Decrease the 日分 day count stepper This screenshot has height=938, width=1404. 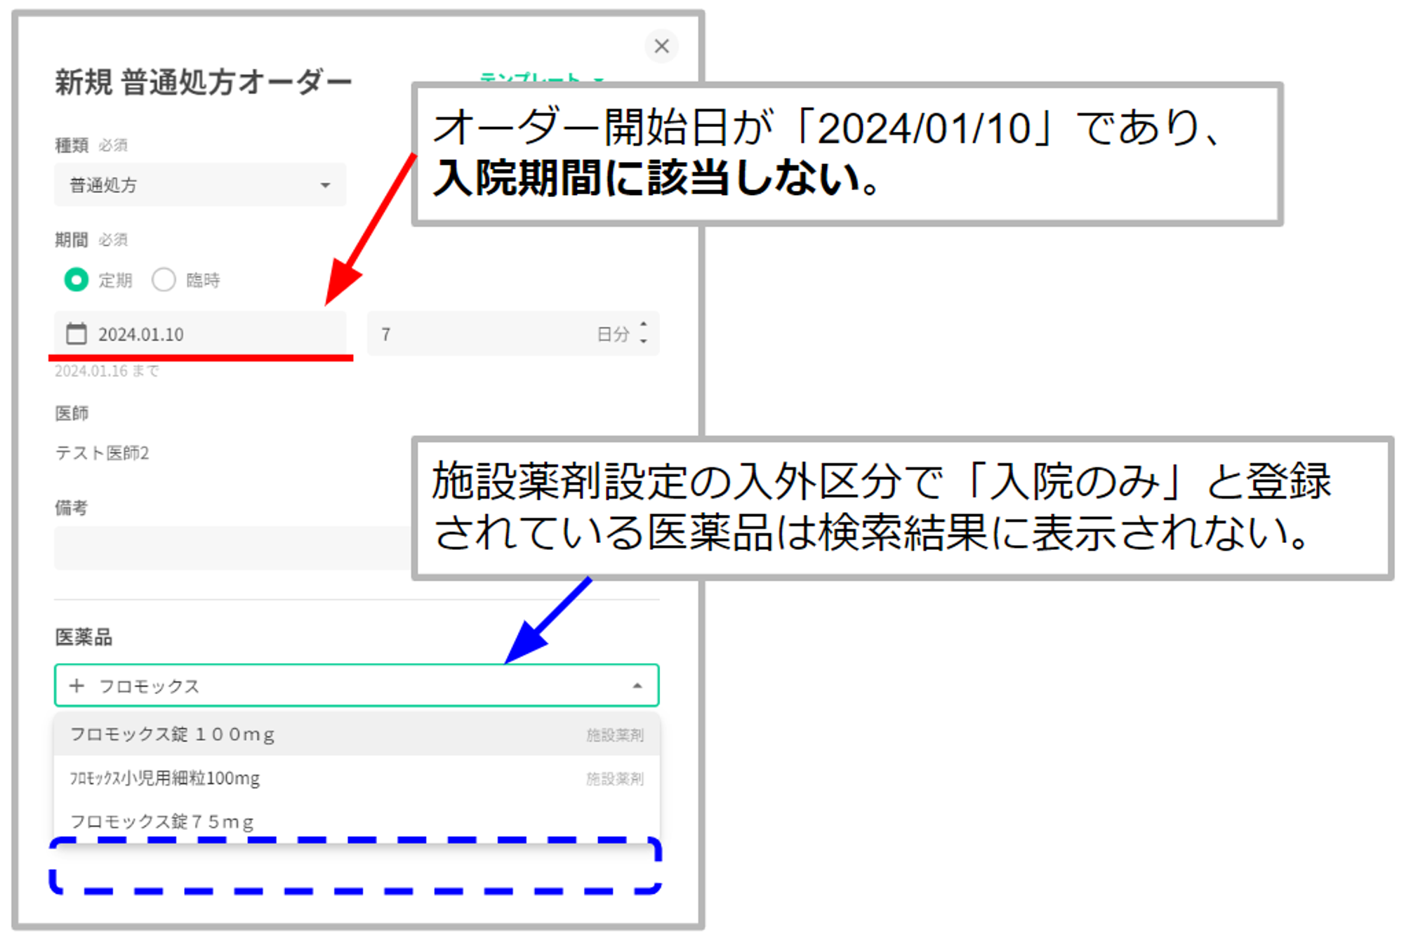point(643,342)
